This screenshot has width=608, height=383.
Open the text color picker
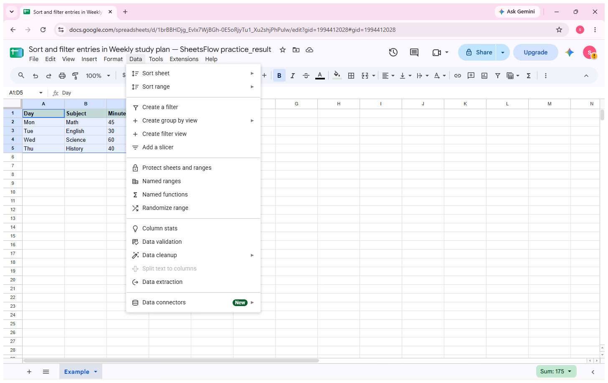tap(320, 76)
